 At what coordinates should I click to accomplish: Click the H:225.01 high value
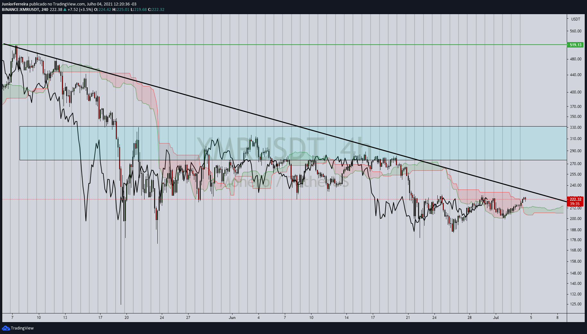(121, 10)
